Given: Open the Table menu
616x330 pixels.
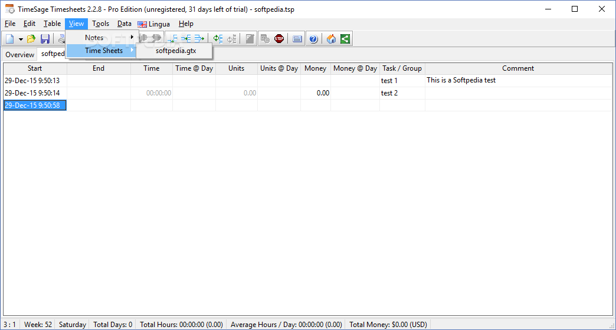Looking at the screenshot, I should pyautogui.click(x=52, y=24).
